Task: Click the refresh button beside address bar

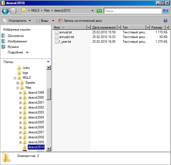Action: pos(99,11)
